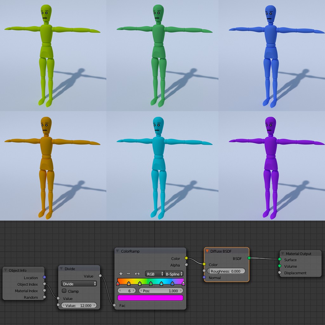
Task: Click the flip arrows icon on the ColorRamp
Action: coord(136,274)
